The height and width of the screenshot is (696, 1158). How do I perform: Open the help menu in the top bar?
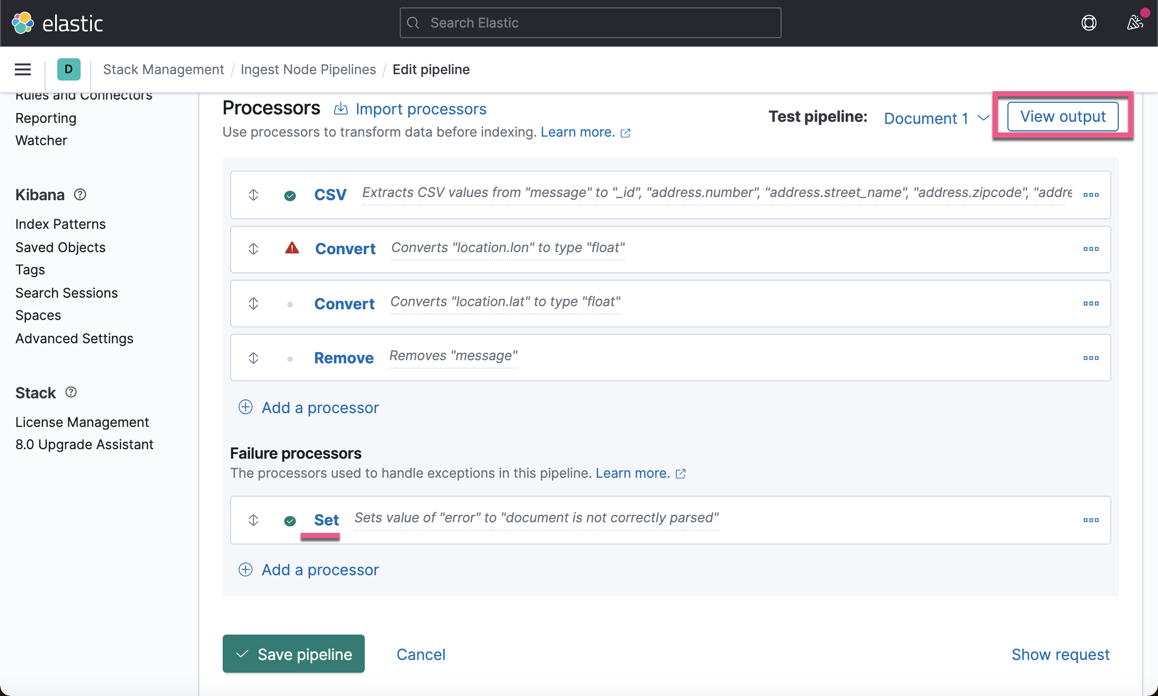[1089, 23]
